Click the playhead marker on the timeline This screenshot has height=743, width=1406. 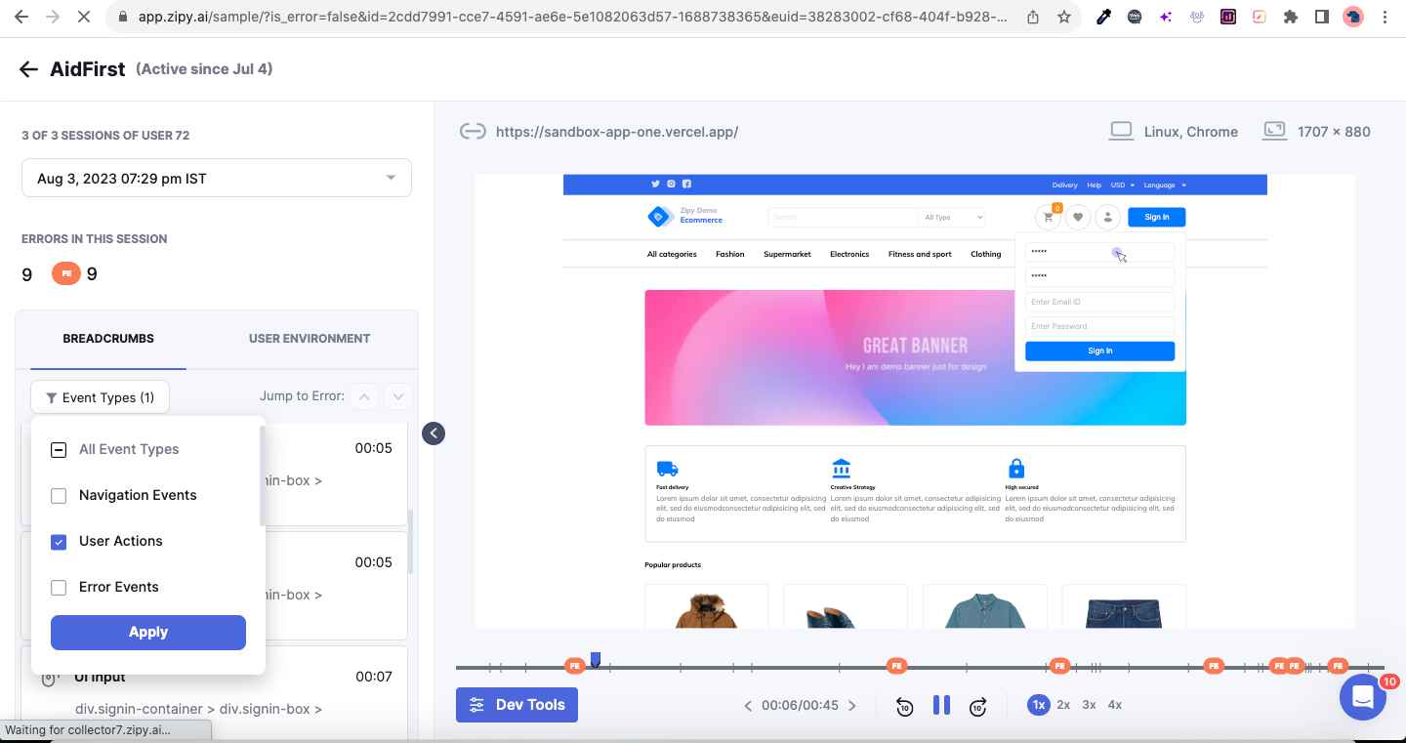(596, 660)
